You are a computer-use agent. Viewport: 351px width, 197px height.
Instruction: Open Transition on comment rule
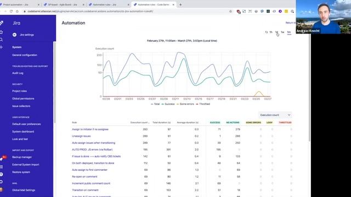click(85, 190)
